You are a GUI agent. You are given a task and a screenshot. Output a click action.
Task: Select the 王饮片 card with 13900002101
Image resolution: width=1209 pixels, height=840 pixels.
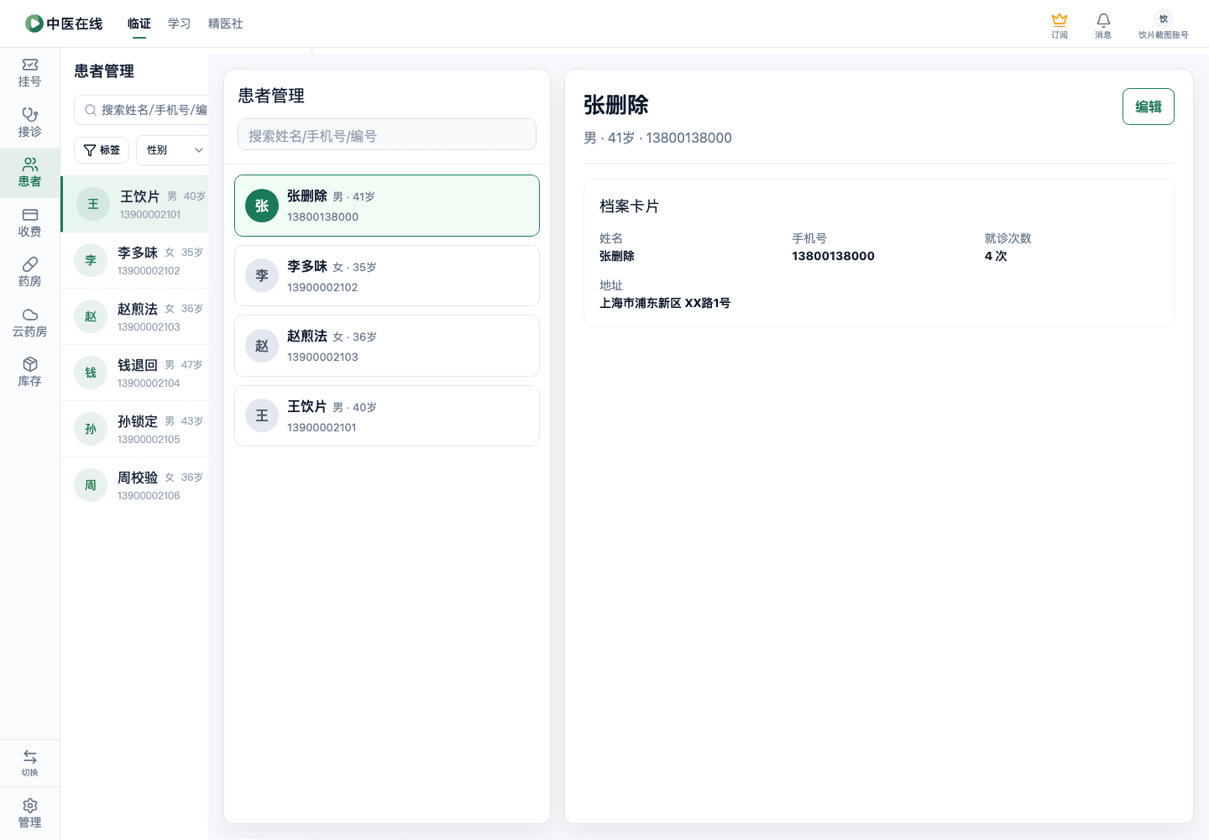tap(387, 415)
